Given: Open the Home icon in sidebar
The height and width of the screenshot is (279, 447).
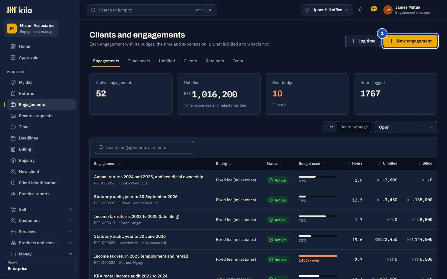Looking at the screenshot, I should pos(13,46).
